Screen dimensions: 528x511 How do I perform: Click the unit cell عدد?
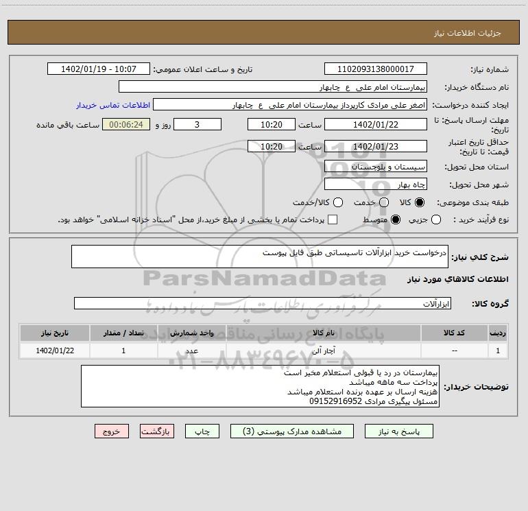pos(192,350)
